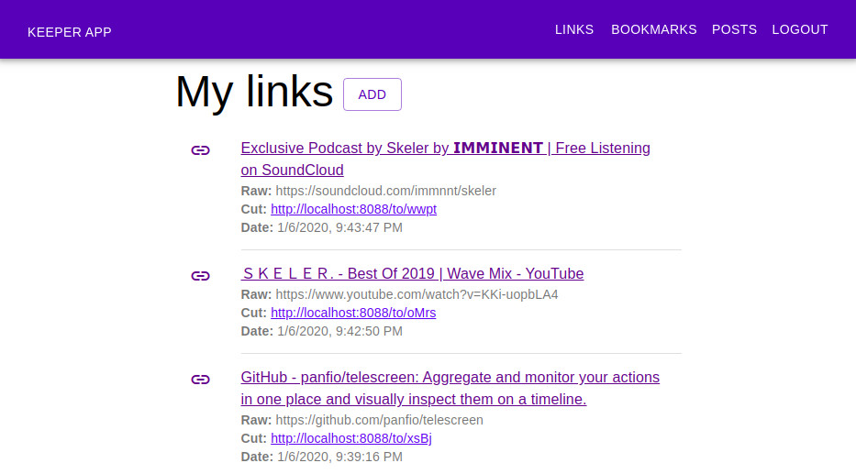Click the My links heading
Viewport: 856px width, 474px height.
pyautogui.click(x=254, y=92)
